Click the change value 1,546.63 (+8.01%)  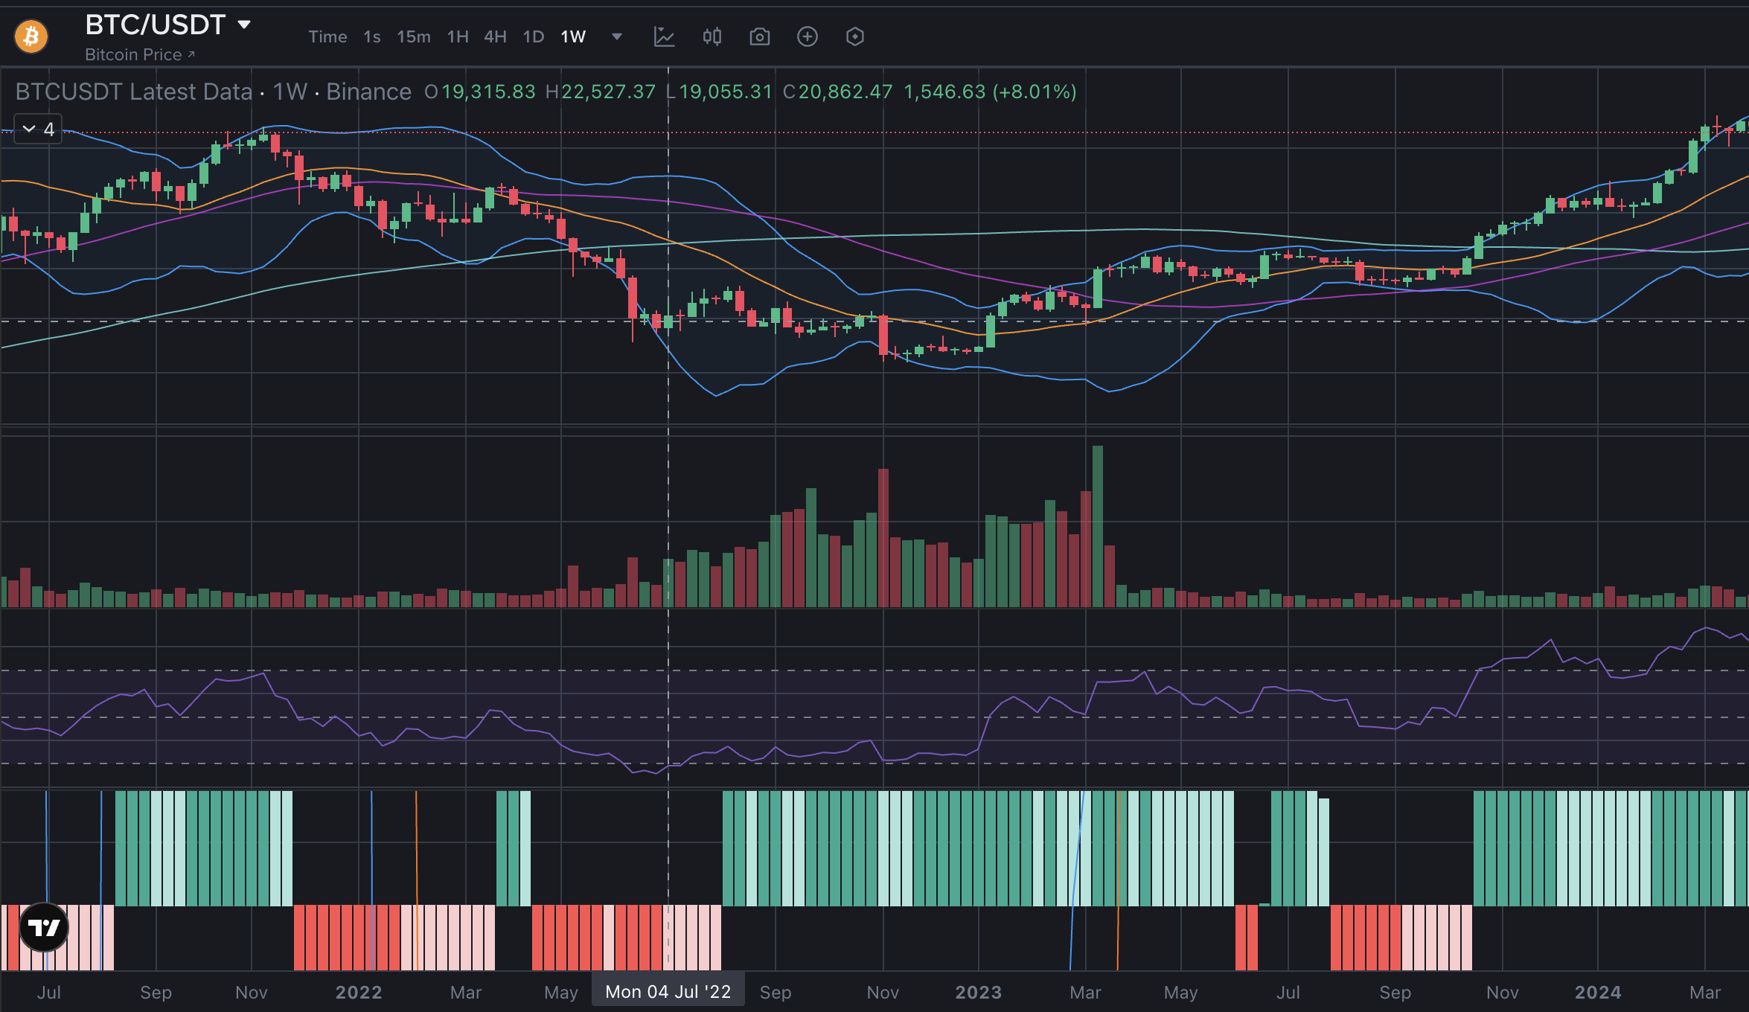990,92
